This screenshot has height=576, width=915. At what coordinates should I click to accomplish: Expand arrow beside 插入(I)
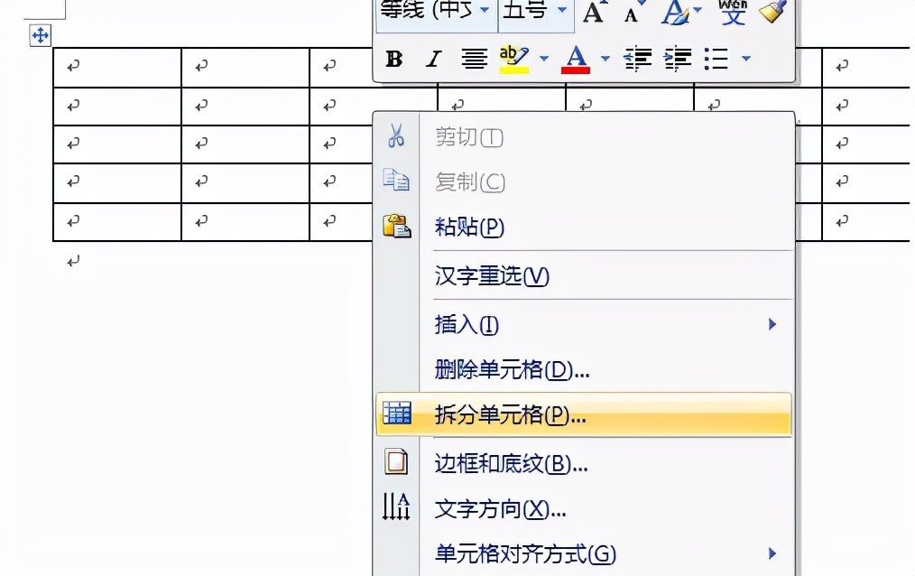pyautogui.click(x=772, y=324)
